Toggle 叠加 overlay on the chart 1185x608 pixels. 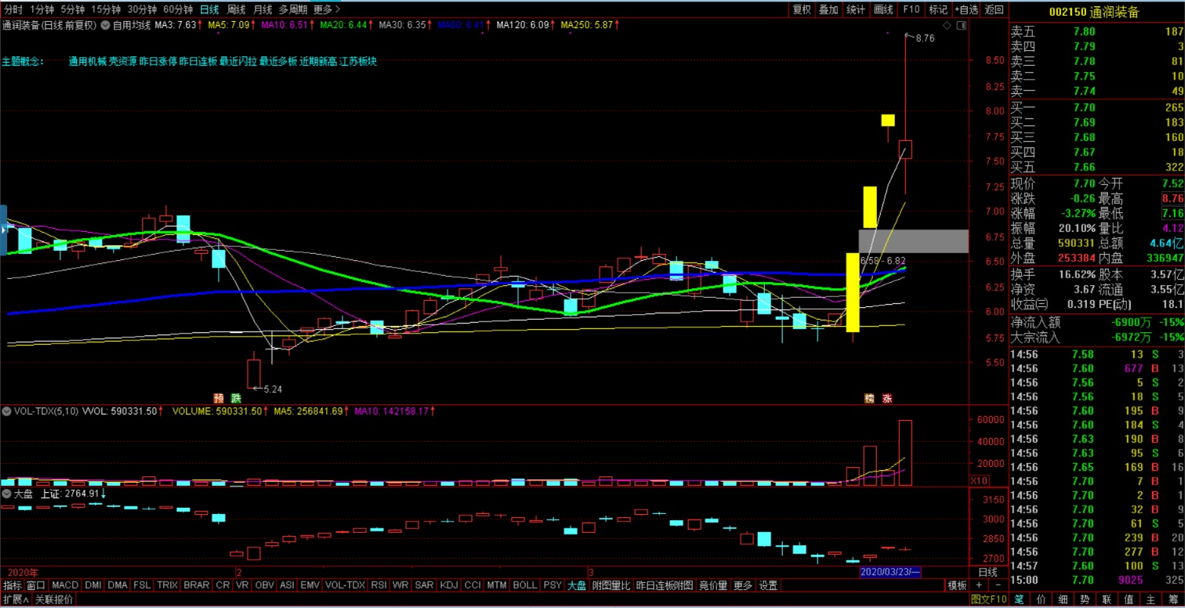(828, 9)
